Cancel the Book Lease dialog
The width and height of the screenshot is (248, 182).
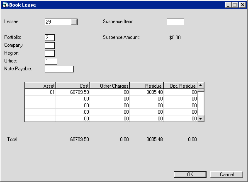click(x=226, y=175)
